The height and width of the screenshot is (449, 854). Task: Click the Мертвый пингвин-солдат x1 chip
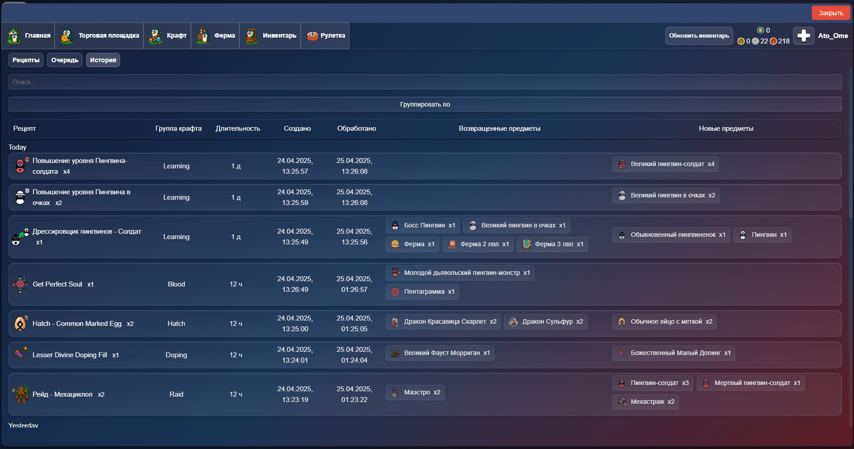click(x=750, y=383)
